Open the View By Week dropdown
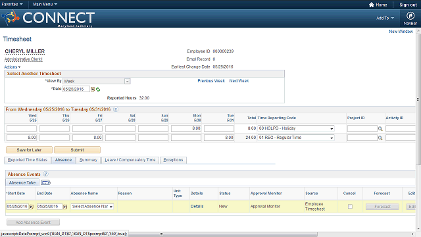 97,81
